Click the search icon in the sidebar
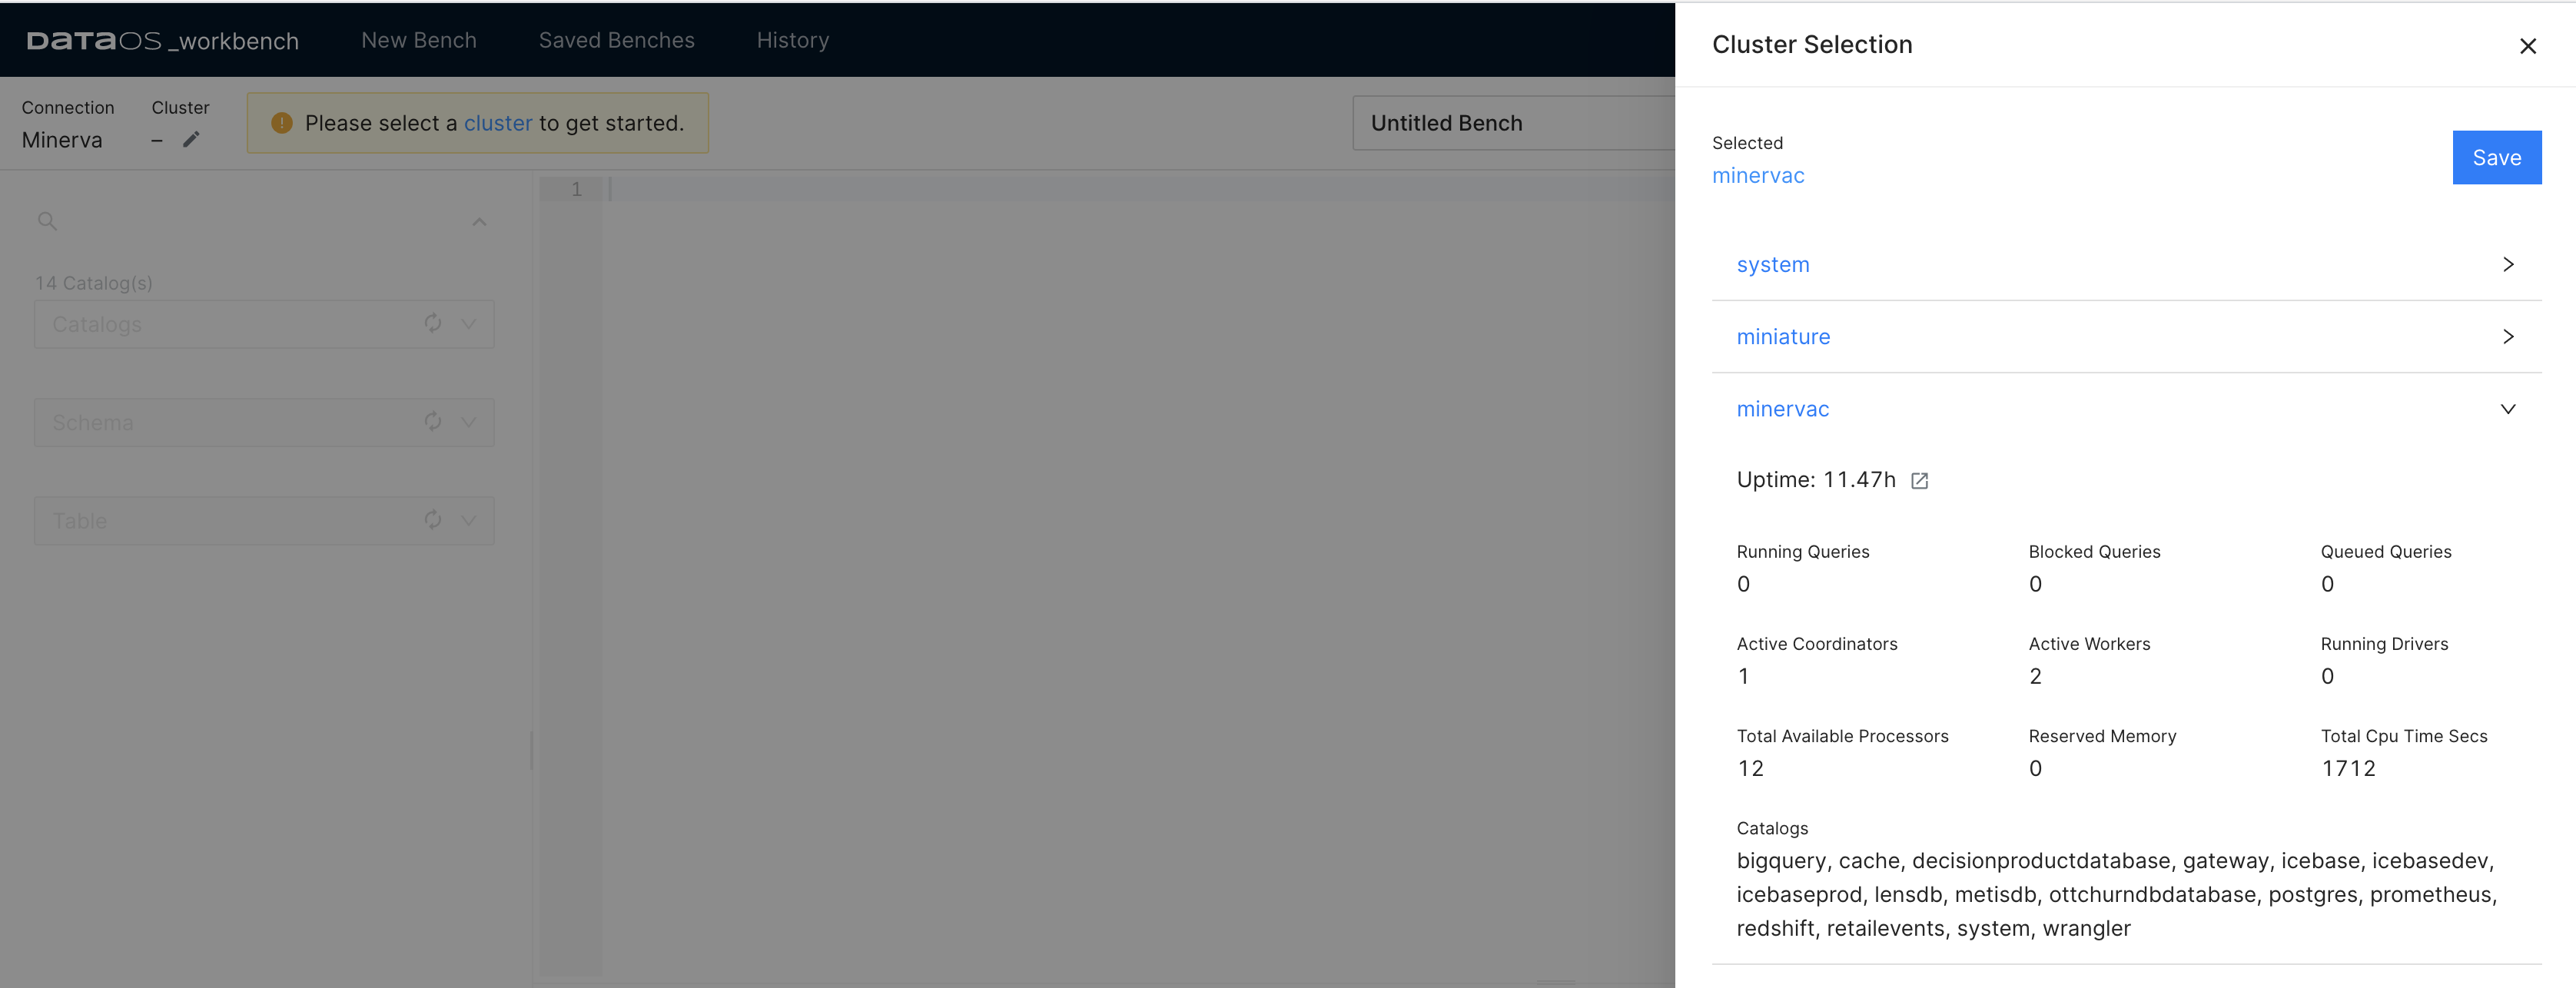Viewport: 2576px width, 988px height. [x=48, y=220]
